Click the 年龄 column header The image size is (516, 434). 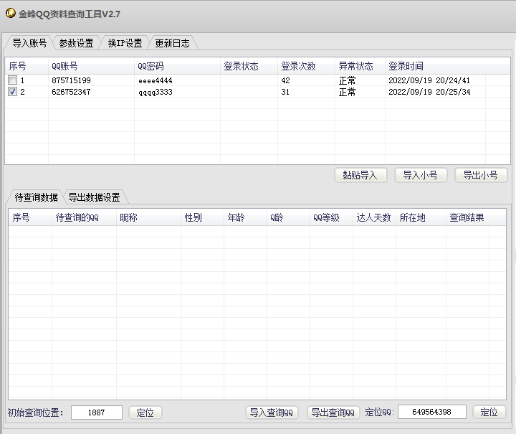click(245, 217)
